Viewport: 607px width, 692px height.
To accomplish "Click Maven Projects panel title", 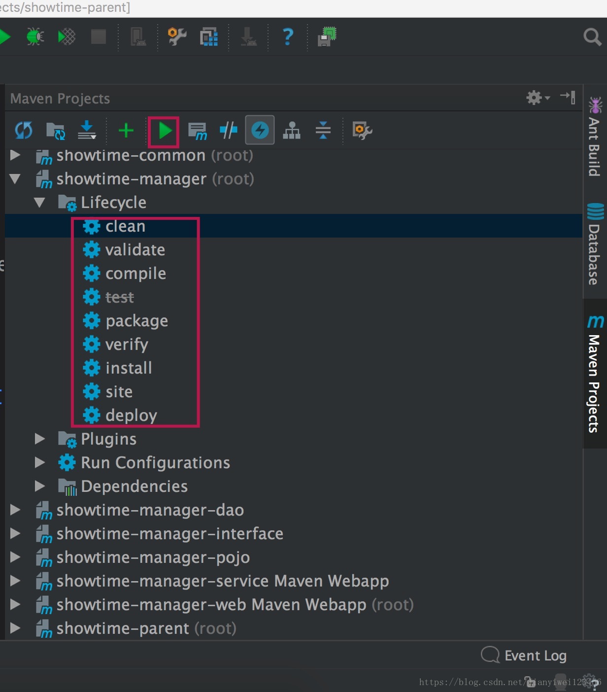I will coord(60,99).
